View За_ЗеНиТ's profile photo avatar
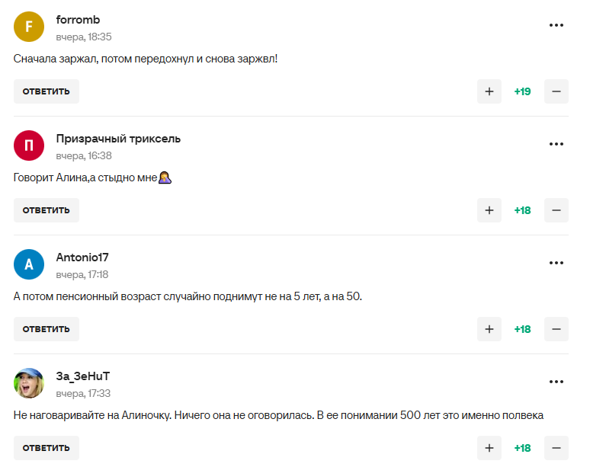The image size is (590, 467). (x=29, y=383)
